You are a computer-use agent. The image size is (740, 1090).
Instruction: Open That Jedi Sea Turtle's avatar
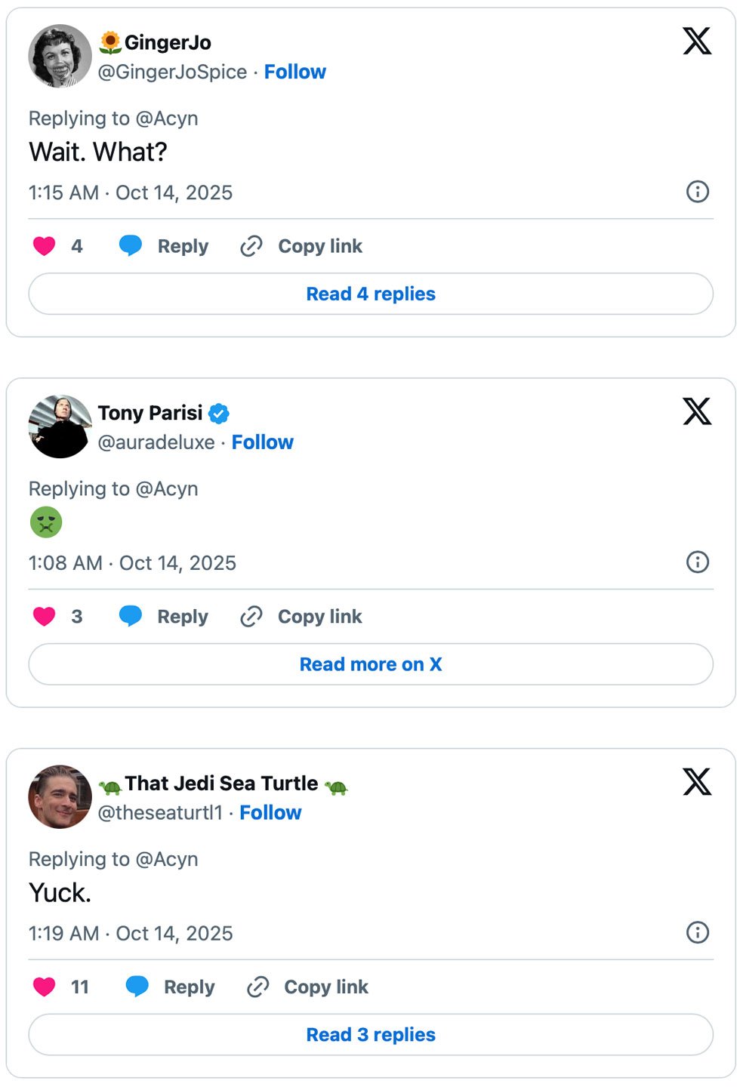60,797
